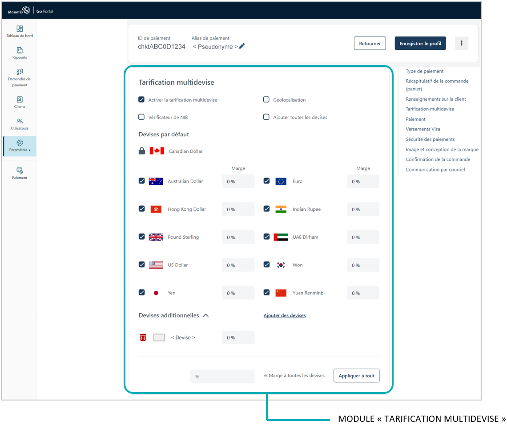Open the Clients sidebar icon
Screen dimensions: 507x425
coord(20,99)
